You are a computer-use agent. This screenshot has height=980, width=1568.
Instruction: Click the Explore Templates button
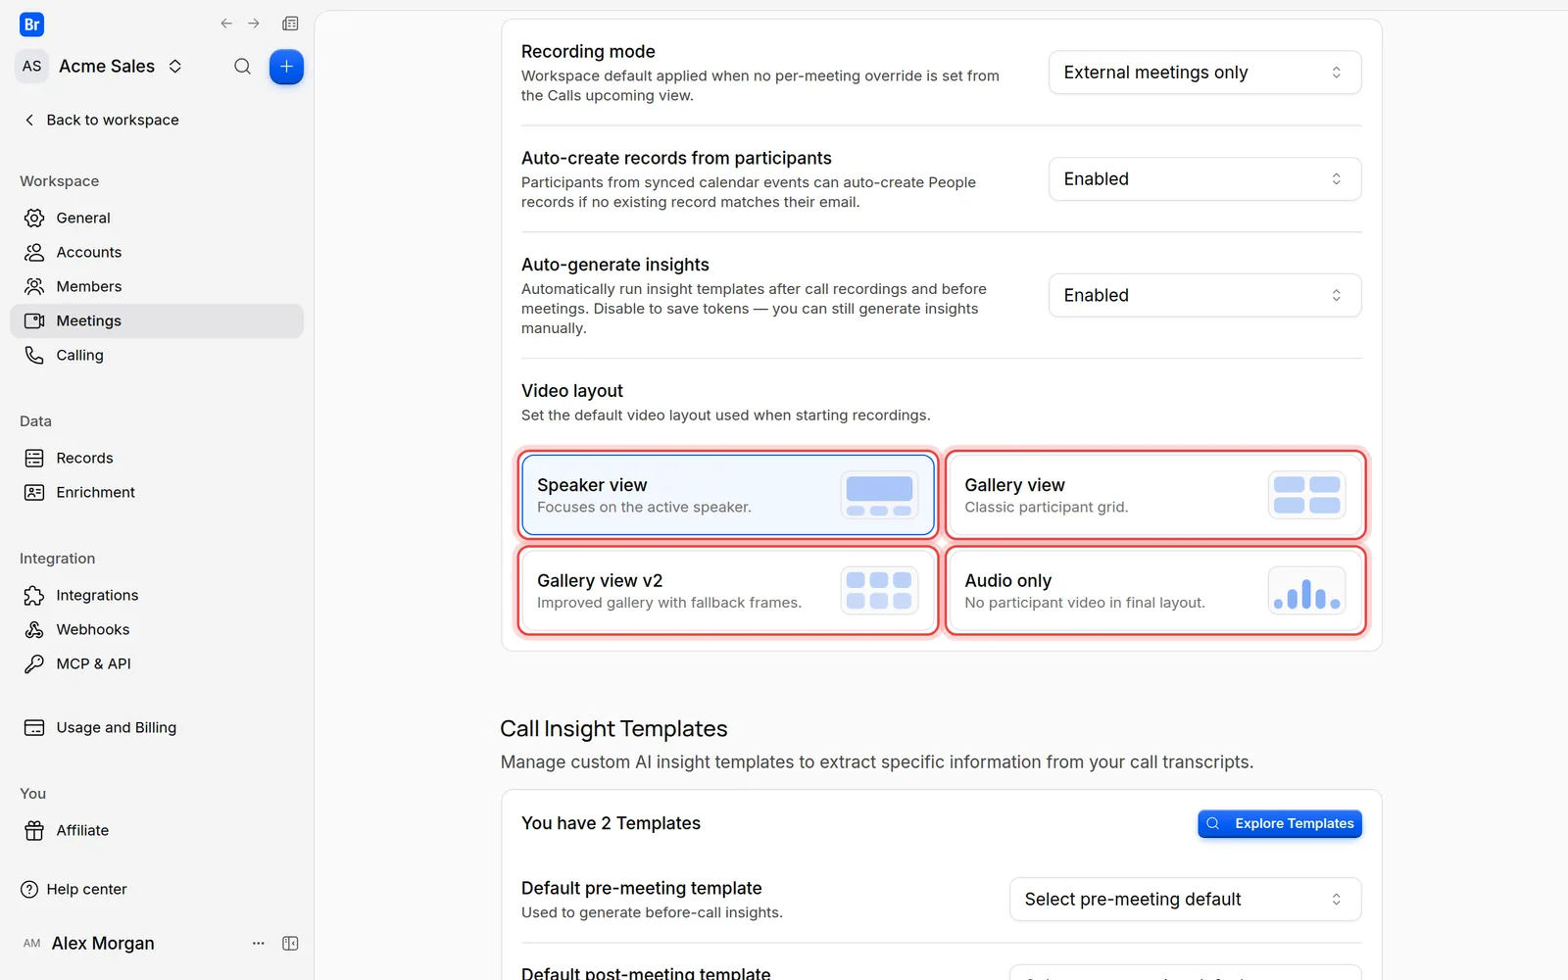pos(1280,824)
